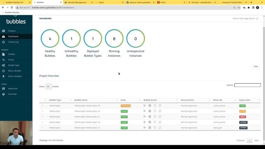Image resolution: width=265 pixels, height=149 pixels.
Task: Focus the table Search input field
Action: pyautogui.click(x=248, y=85)
